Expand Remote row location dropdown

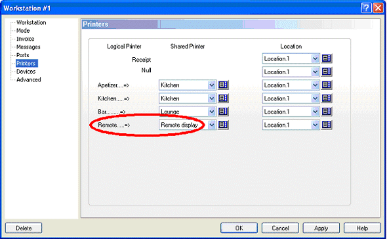(315, 125)
